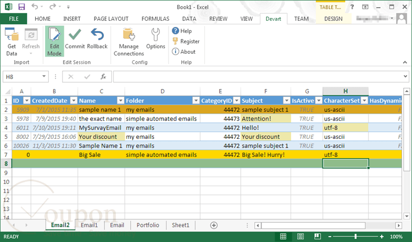
Task: Open the FILE tab
Action: pyautogui.click(x=14, y=19)
